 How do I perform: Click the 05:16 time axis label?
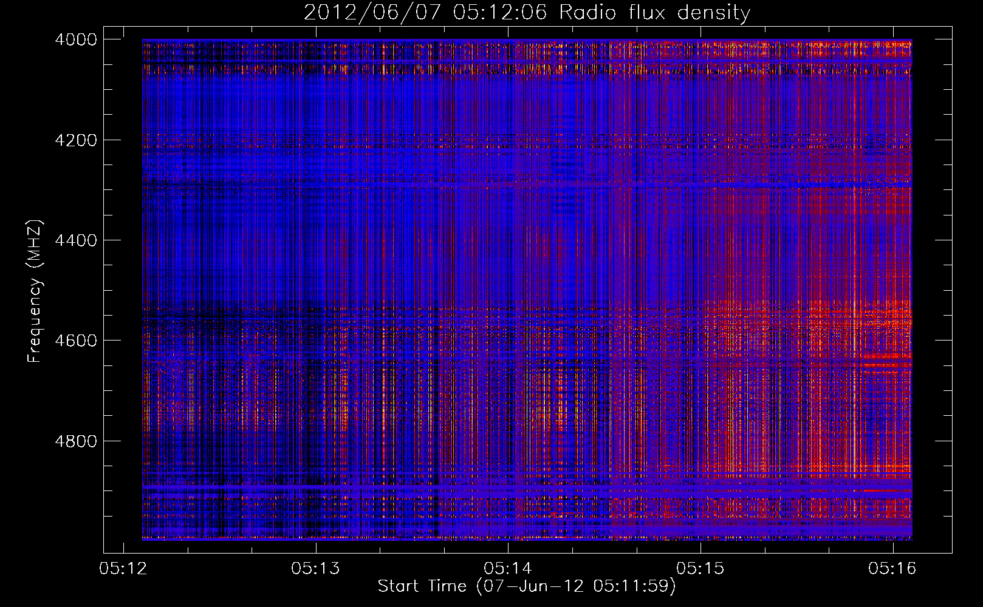tap(892, 569)
